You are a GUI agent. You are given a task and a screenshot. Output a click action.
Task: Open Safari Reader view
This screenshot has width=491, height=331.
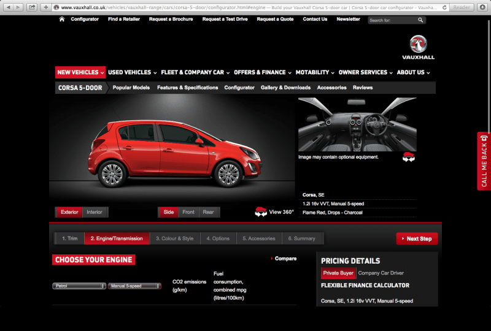point(462,7)
